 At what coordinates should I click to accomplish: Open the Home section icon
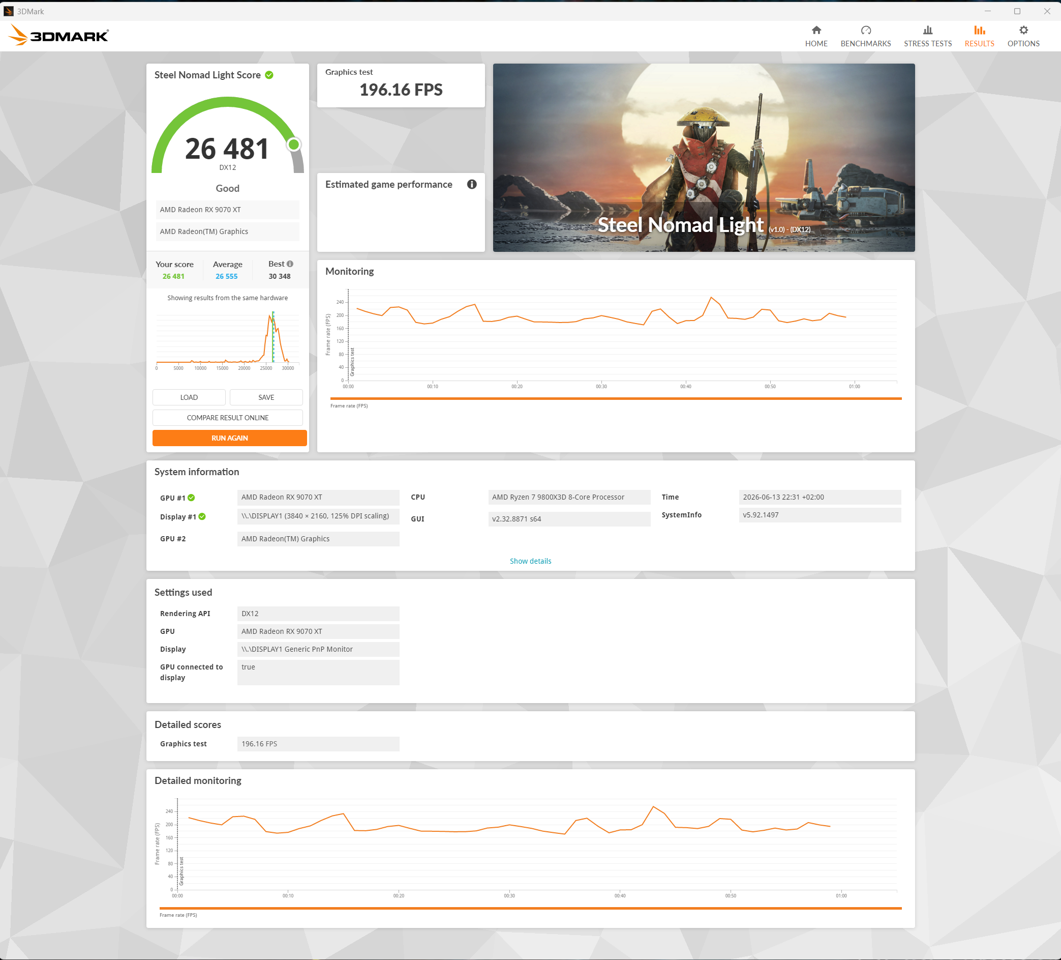pyautogui.click(x=816, y=30)
